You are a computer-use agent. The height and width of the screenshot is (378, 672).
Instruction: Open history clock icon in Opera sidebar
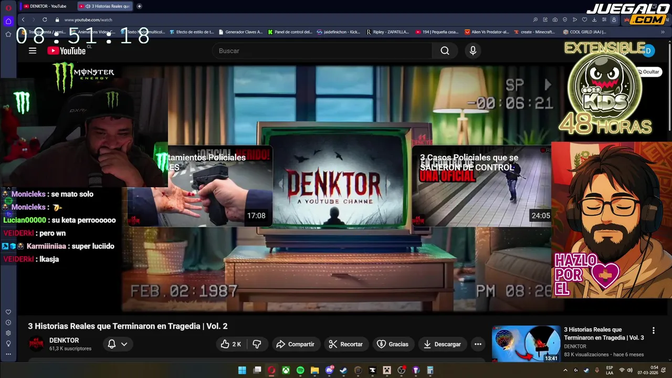click(x=8, y=323)
